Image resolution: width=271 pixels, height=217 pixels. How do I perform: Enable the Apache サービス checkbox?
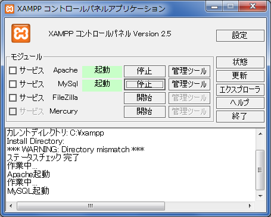click(x=13, y=70)
